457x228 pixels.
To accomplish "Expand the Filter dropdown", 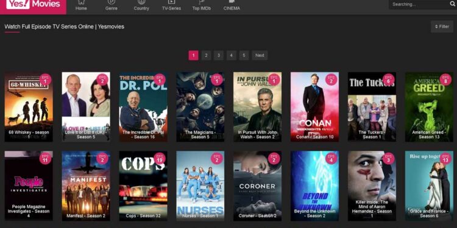I will click(x=442, y=27).
